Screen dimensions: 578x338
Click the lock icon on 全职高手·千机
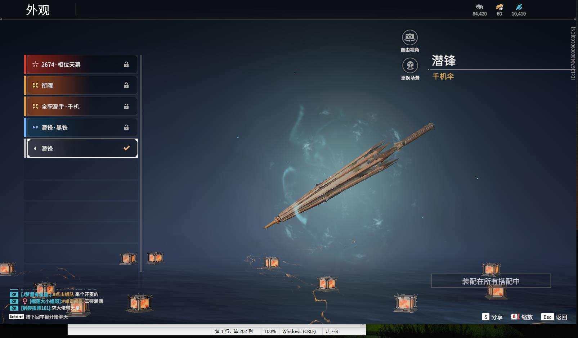tap(126, 106)
